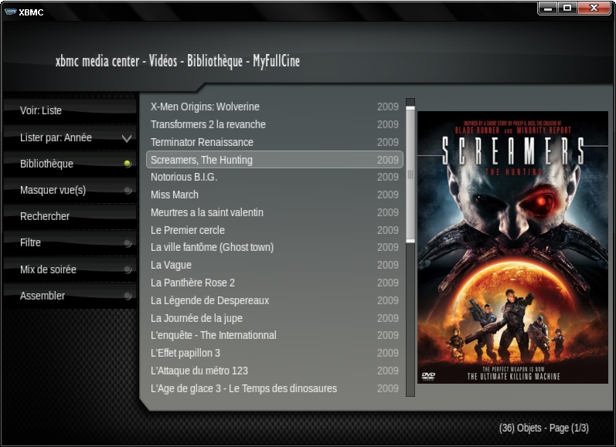Select Terminator Renaissance movie
Image resolution: width=616 pixels, height=447 pixels.
tap(274, 142)
